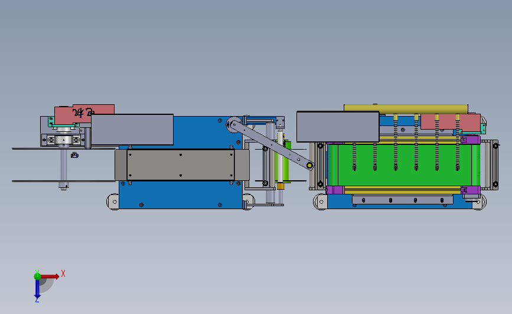Click the small part symbol beside the shaft
512x314 pixels.
coord(74,155)
